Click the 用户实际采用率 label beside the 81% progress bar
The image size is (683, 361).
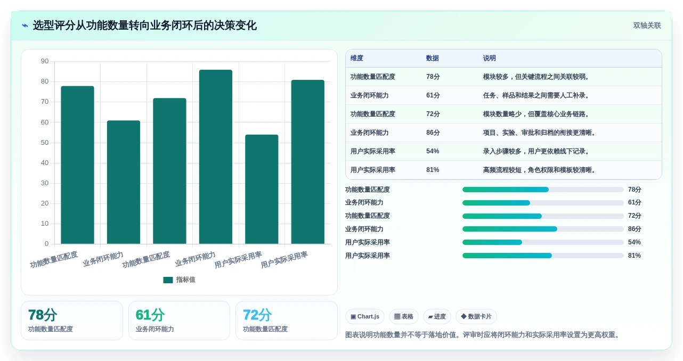click(368, 256)
